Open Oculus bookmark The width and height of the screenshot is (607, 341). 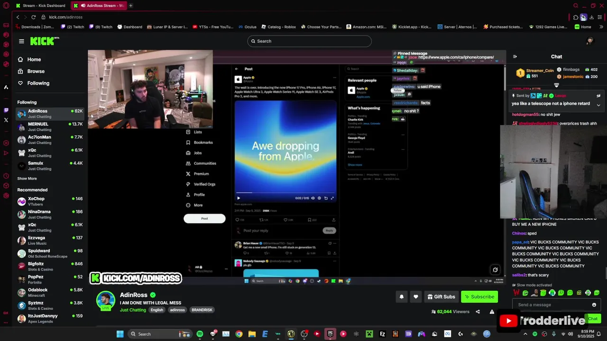tap(247, 27)
